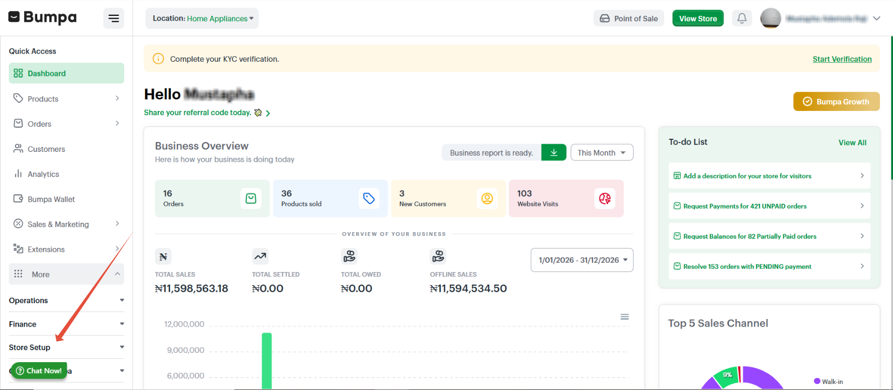The height and width of the screenshot is (390, 893).
Task: Open Request Balances for 82 Partially Paid orders
Action: 769,237
